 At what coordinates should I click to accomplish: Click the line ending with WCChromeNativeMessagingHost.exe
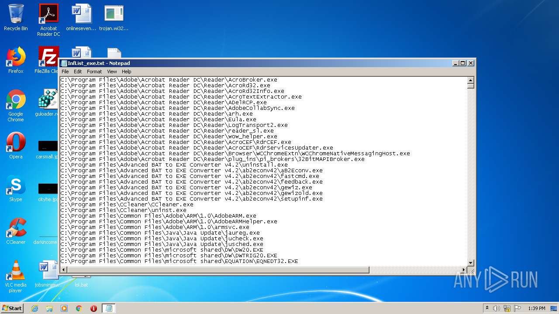(235, 154)
